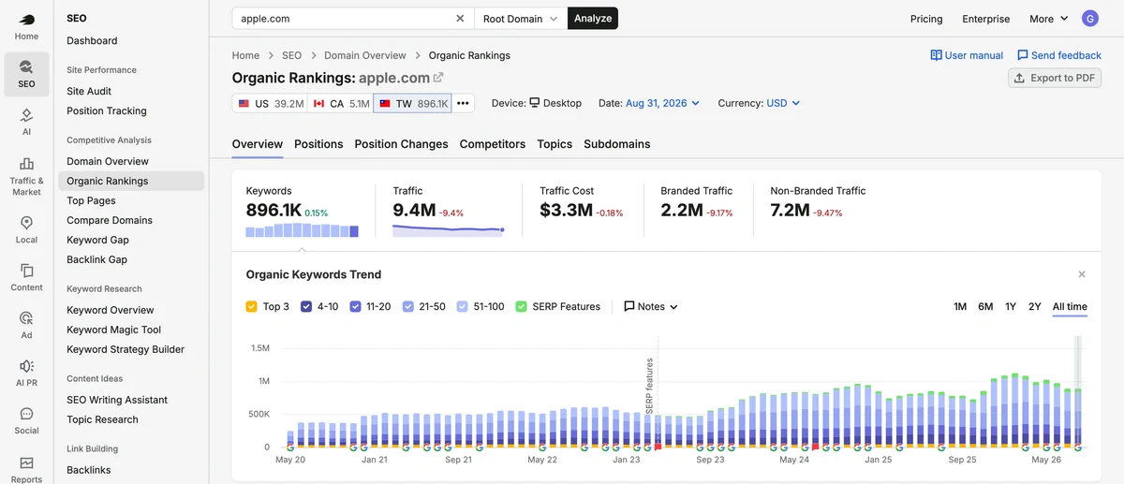Switch to the Positions tab

318,144
